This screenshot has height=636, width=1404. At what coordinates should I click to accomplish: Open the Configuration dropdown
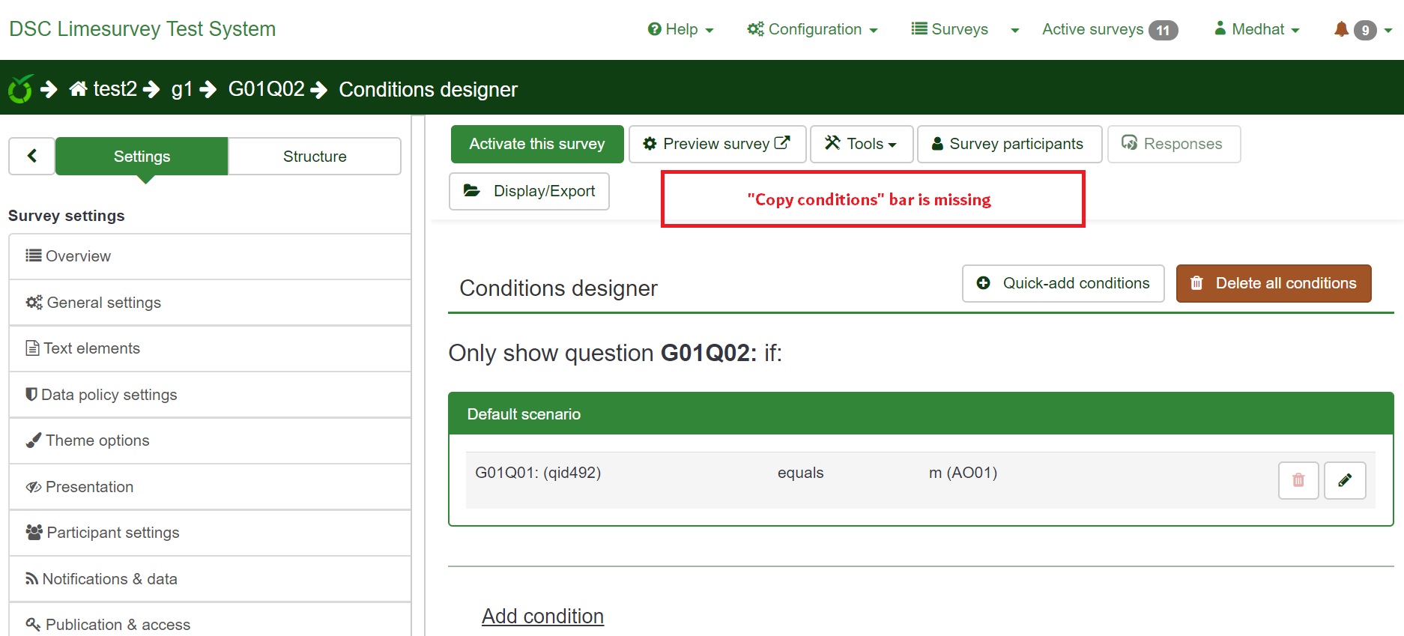pyautogui.click(x=812, y=29)
